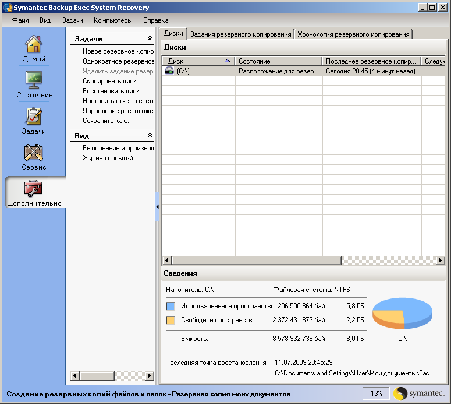Screen dimensions: 451x404
Task: Click the Восстановить диск link
Action: coord(111,91)
